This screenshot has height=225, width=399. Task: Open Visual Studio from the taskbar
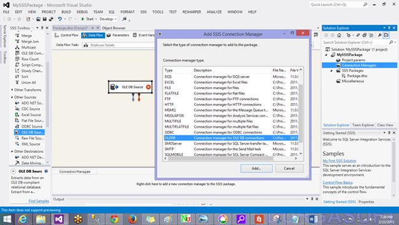click(59, 219)
